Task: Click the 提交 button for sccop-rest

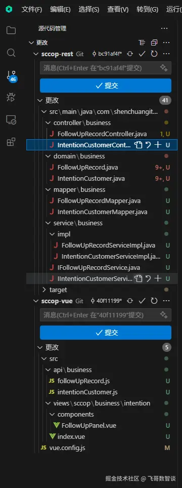Action: tap(106, 86)
